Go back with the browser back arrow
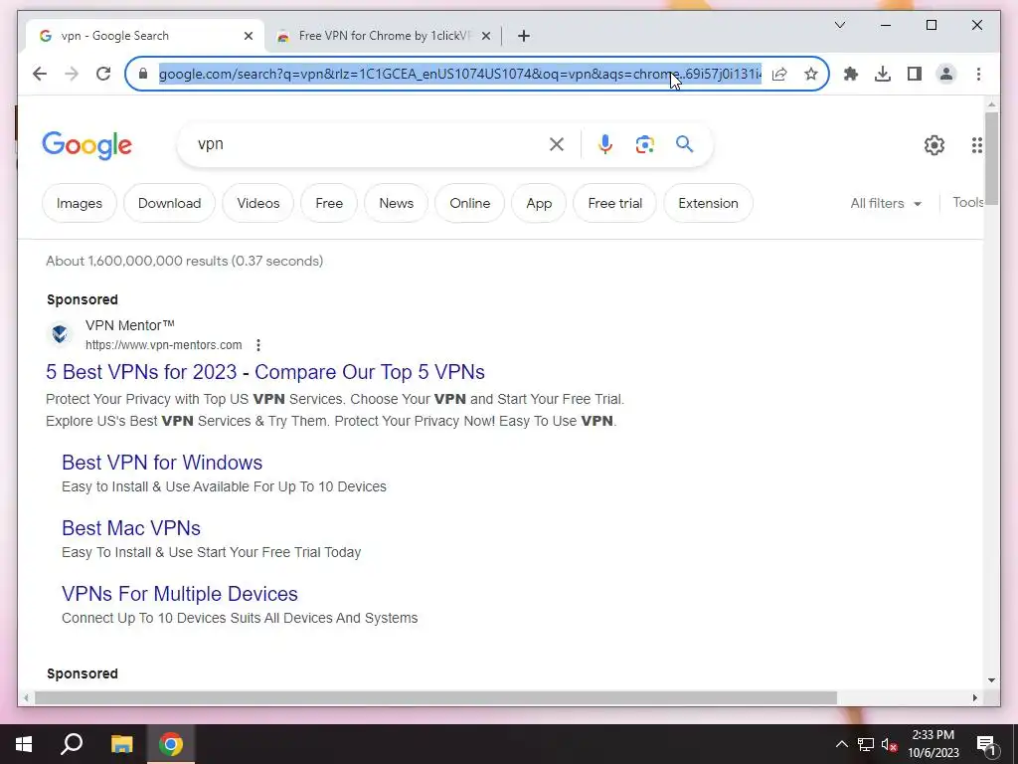The height and width of the screenshot is (764, 1018). pyautogui.click(x=40, y=74)
